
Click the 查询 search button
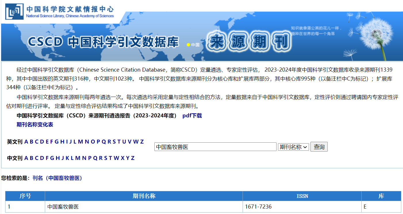tap(319, 147)
